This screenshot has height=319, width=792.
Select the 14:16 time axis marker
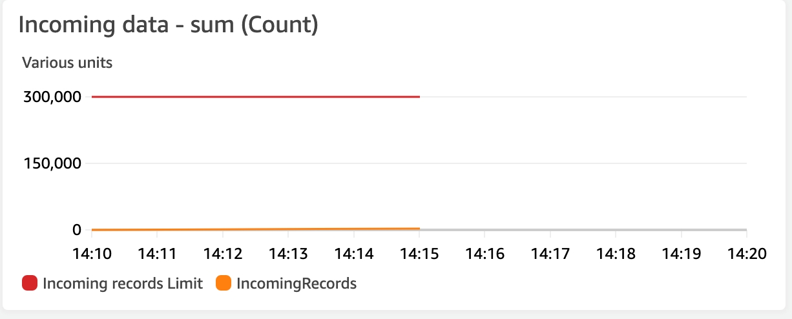[x=485, y=253]
